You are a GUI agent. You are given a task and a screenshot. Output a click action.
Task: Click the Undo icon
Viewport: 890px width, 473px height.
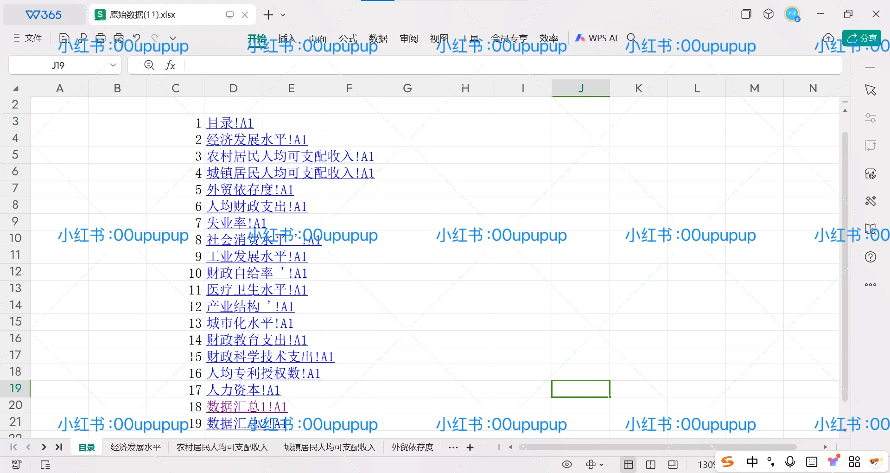[x=136, y=38]
